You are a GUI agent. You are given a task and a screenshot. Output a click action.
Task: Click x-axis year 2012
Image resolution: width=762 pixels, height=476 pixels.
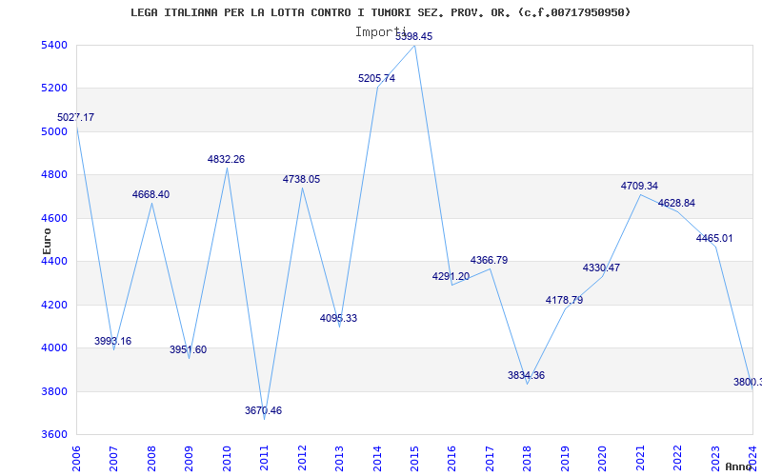click(302, 458)
